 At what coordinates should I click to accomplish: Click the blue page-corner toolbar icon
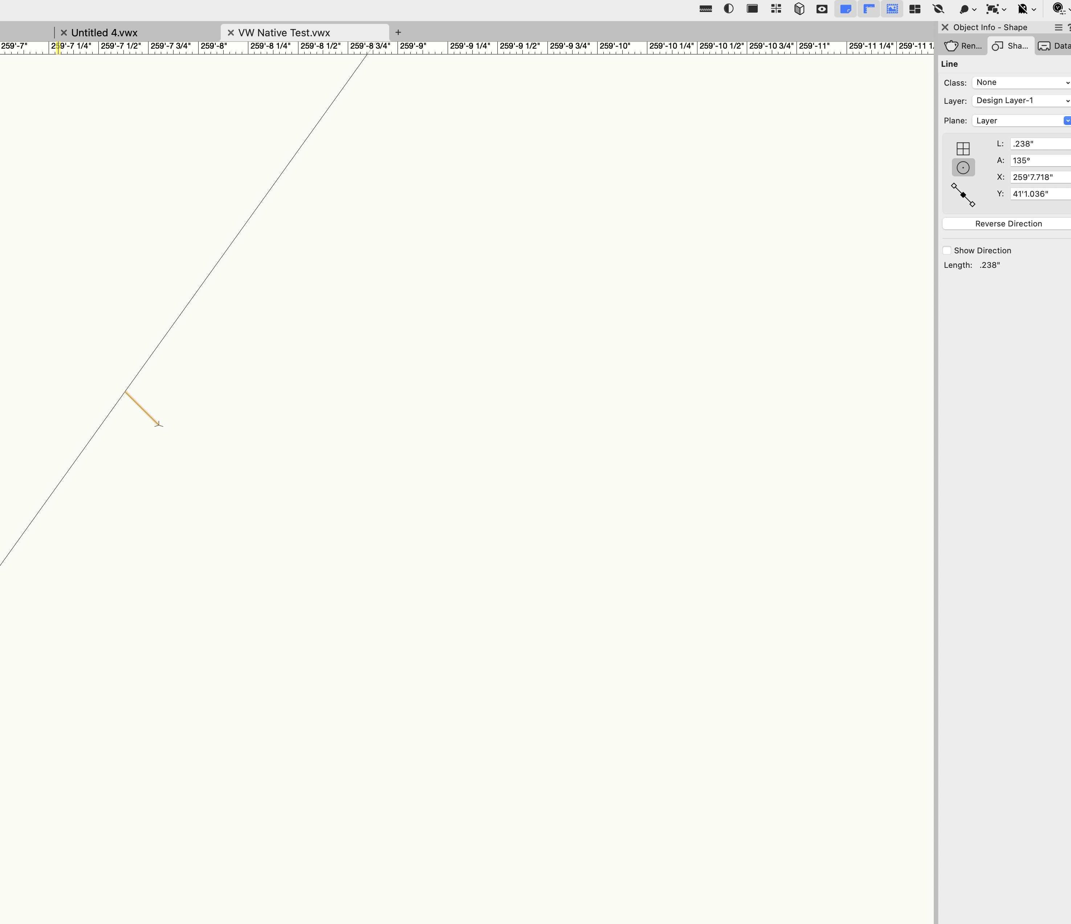pyautogui.click(x=846, y=9)
